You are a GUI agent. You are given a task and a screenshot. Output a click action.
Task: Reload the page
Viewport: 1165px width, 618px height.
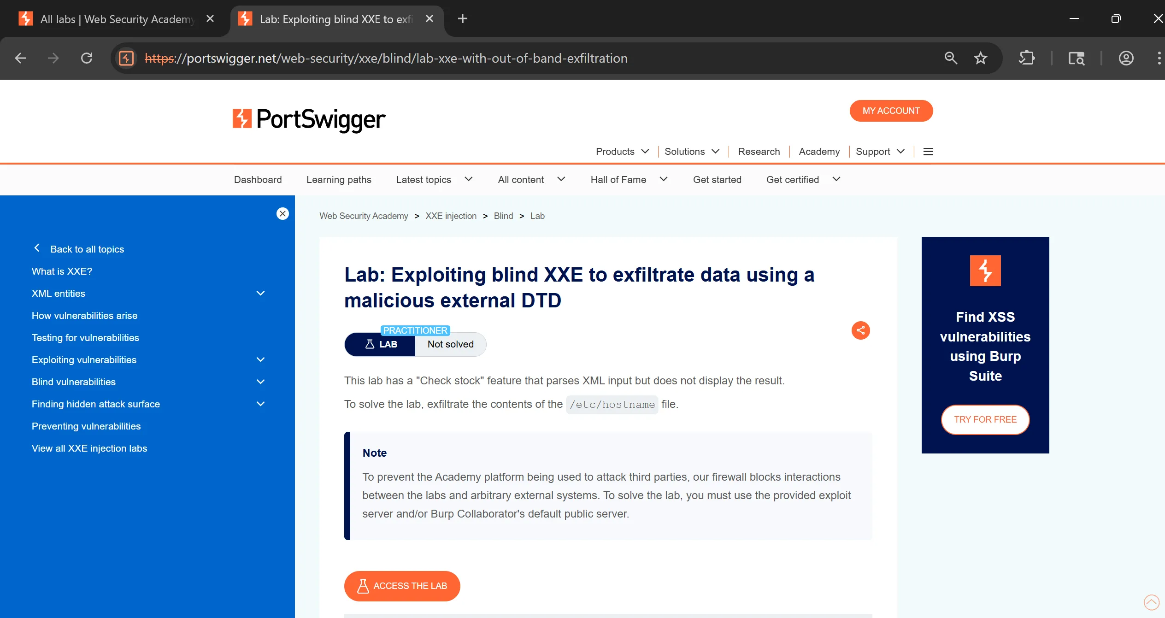click(87, 58)
